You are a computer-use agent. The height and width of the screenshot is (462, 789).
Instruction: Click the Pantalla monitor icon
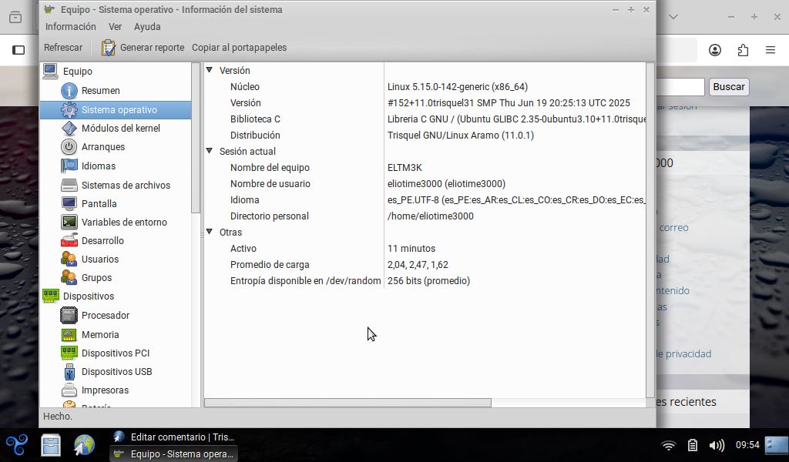pos(69,203)
